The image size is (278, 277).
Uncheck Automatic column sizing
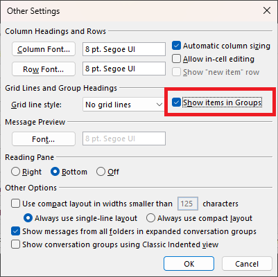pos(176,46)
